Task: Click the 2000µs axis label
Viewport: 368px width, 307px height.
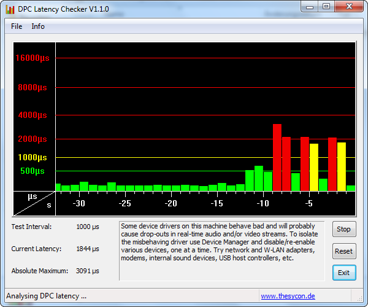Action: (33, 139)
